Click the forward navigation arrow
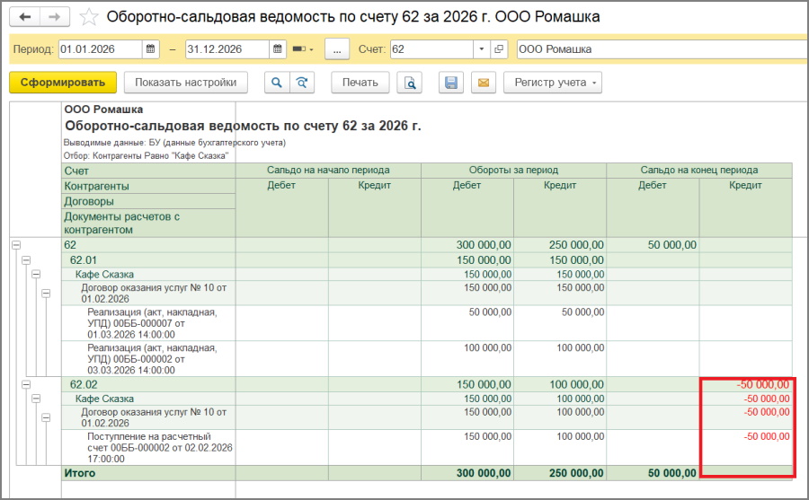This screenshot has height=500, width=809. (x=54, y=17)
